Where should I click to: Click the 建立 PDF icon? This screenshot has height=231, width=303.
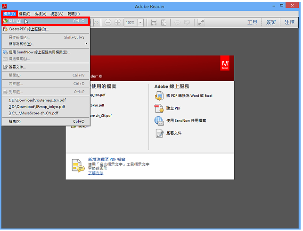[159, 108]
